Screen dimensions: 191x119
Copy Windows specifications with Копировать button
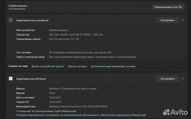(x=168, y=79)
